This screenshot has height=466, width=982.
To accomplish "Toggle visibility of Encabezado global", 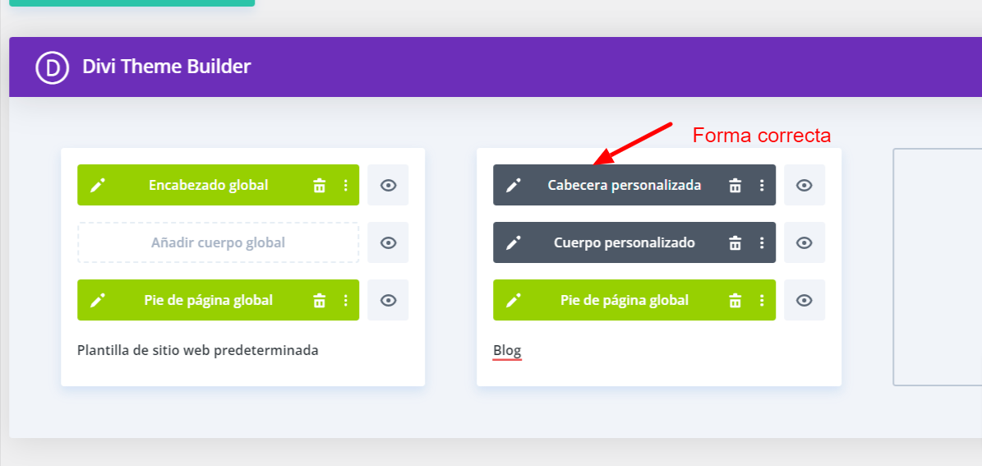I will tap(389, 185).
